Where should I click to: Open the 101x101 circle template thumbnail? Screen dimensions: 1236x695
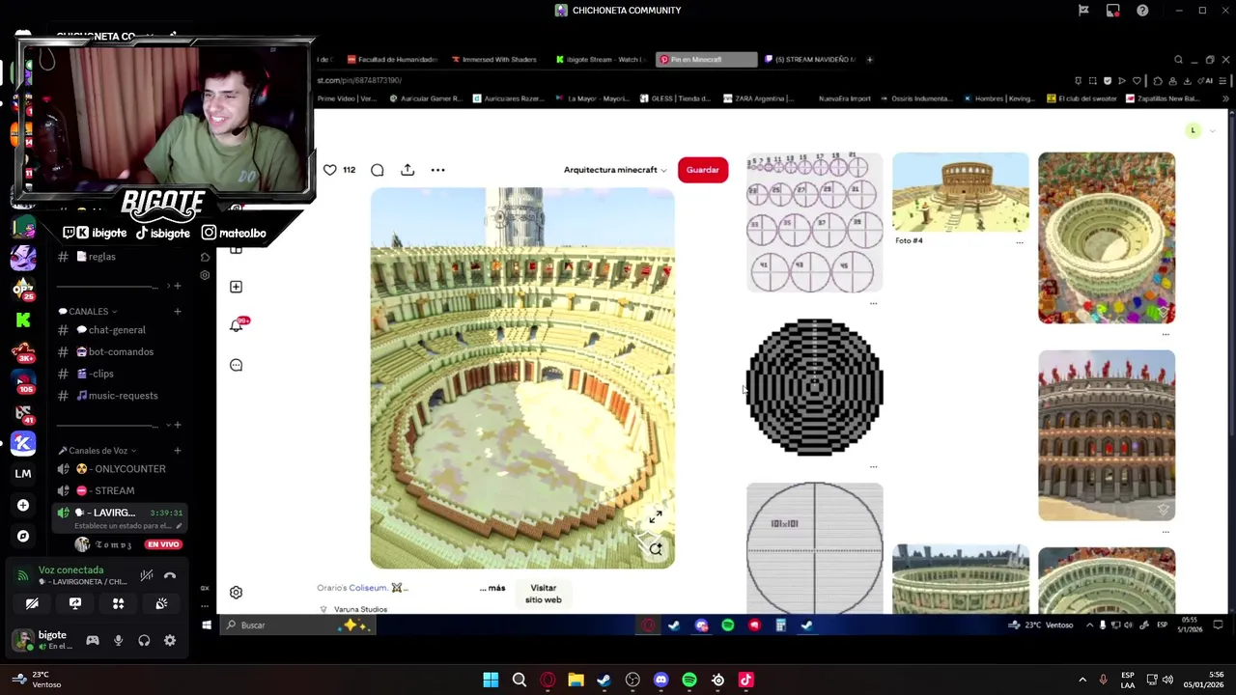(x=814, y=547)
